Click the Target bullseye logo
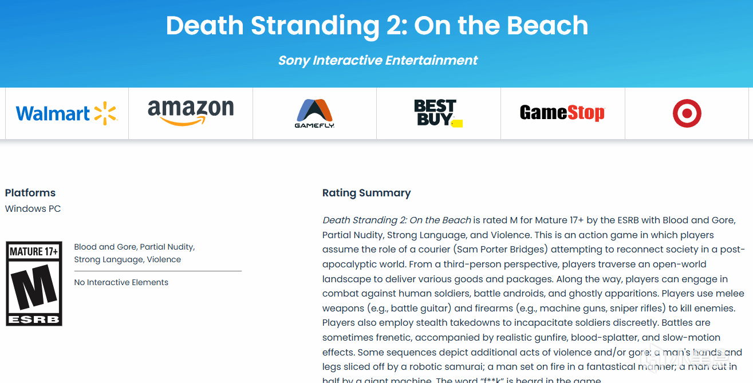This screenshot has height=383, width=753. pos(687,113)
